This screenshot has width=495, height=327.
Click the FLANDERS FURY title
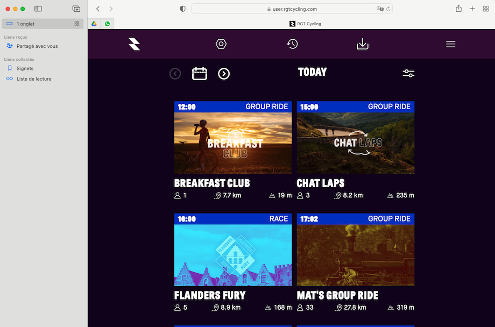210,295
